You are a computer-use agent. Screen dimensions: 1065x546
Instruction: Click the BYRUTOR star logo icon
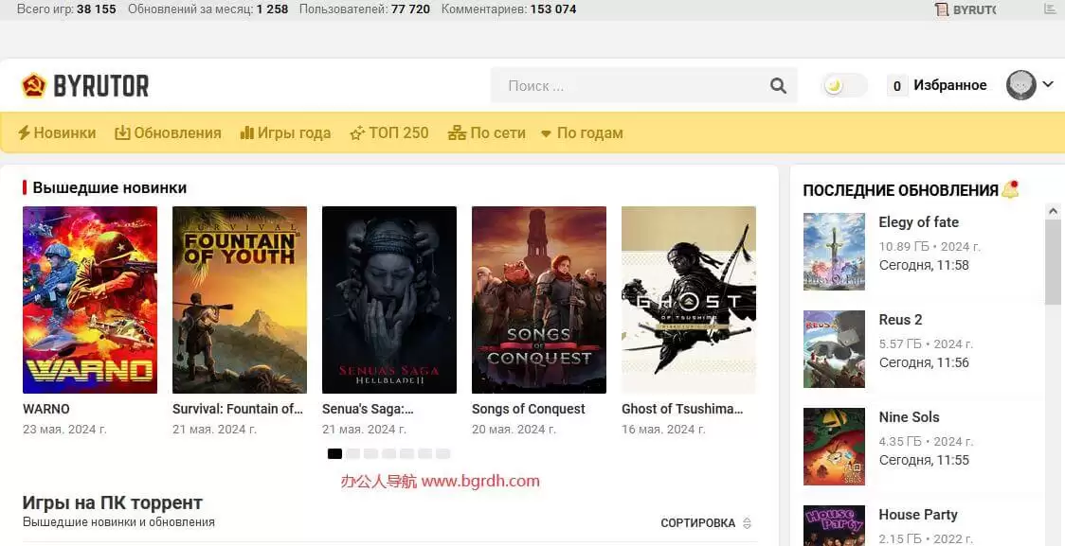(33, 85)
